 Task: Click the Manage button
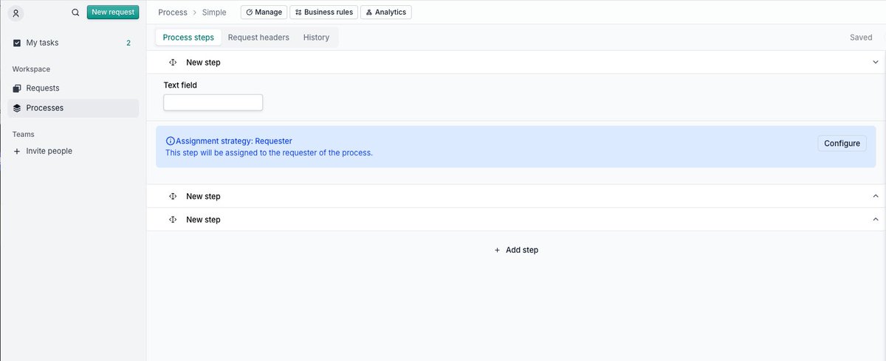coord(264,13)
